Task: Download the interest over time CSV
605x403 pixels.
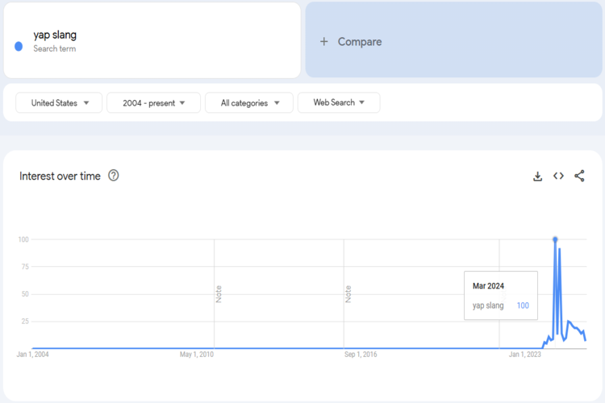Action: point(537,177)
